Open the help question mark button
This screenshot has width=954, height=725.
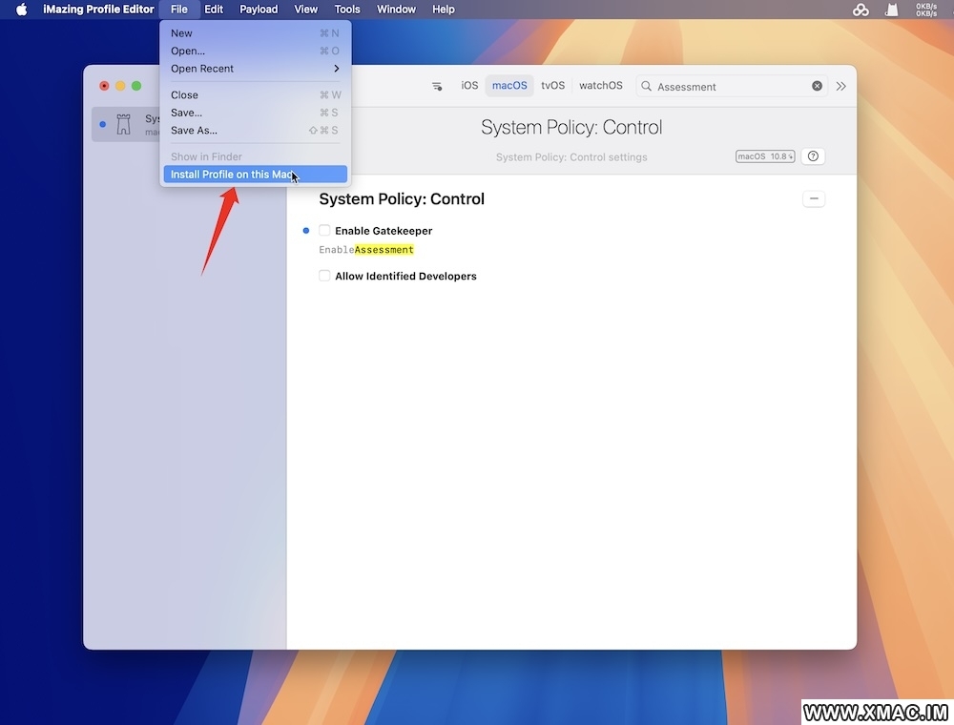click(813, 156)
